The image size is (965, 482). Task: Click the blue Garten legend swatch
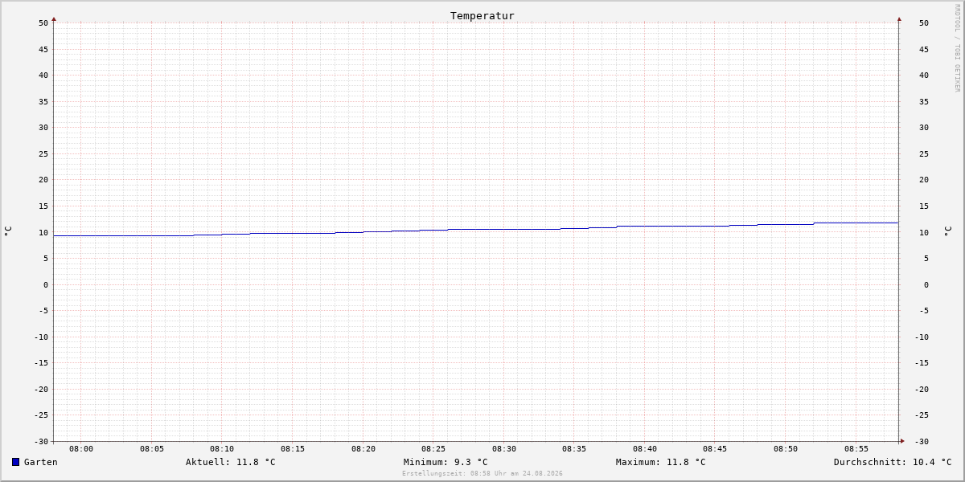click(15, 462)
